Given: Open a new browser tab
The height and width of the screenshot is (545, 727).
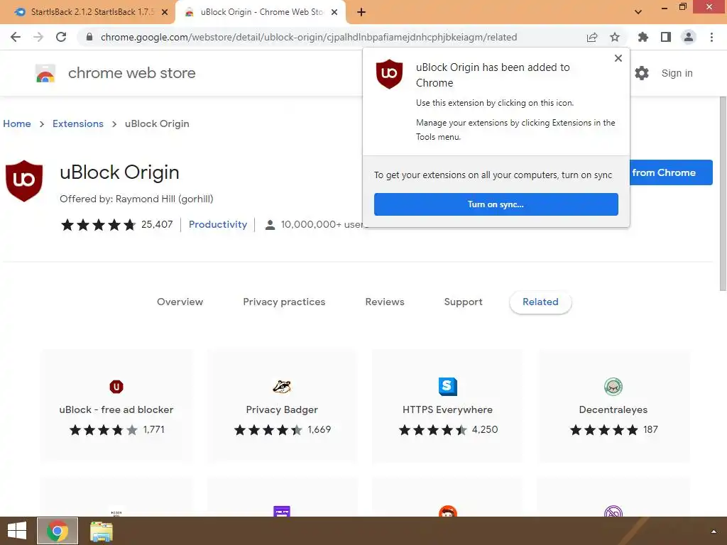Looking at the screenshot, I should (x=361, y=12).
